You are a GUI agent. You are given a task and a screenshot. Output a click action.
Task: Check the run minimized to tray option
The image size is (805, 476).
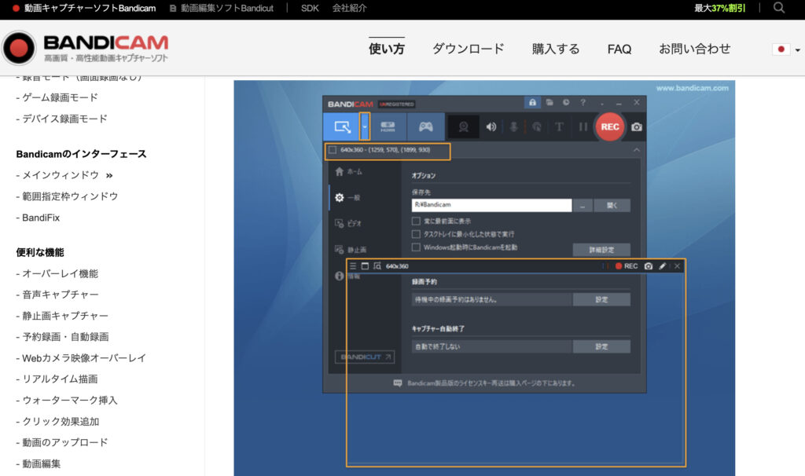(x=416, y=234)
